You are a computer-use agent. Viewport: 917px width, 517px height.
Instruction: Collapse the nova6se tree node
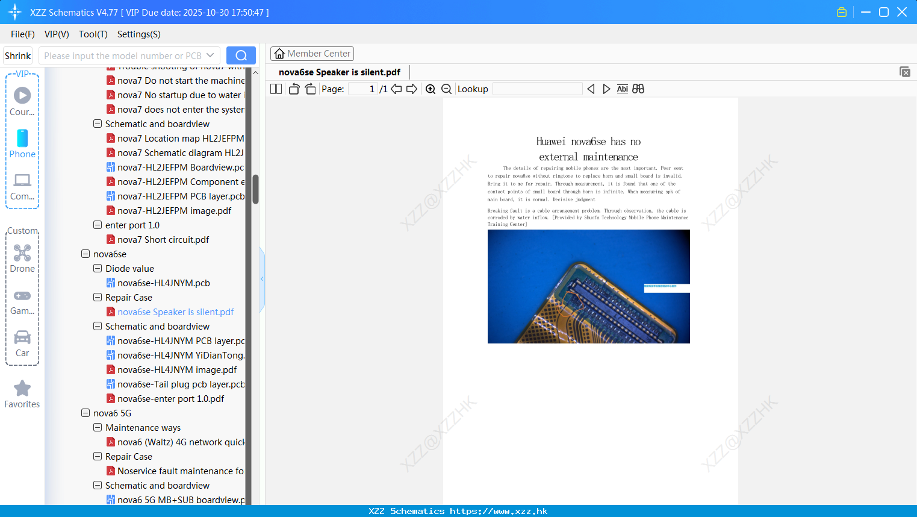(85, 254)
